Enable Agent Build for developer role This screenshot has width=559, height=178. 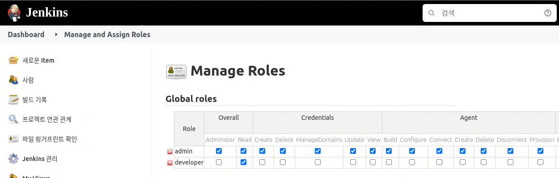[389, 162]
